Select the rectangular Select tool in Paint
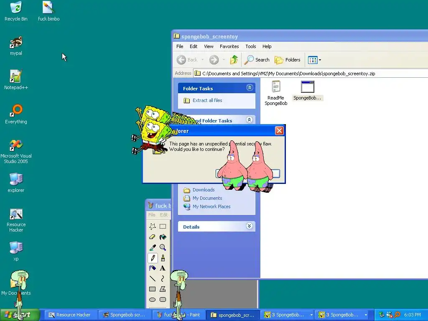Viewport: 428px width, 321px height. click(163, 226)
